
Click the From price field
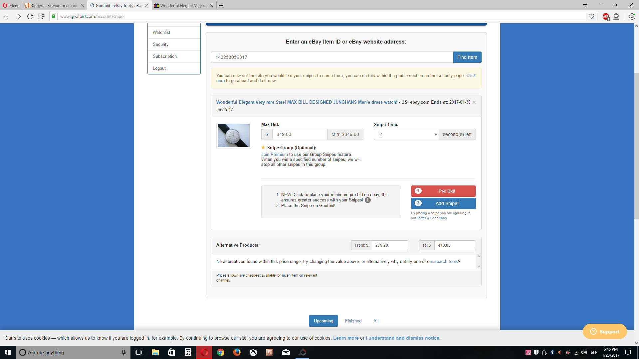[390, 245]
